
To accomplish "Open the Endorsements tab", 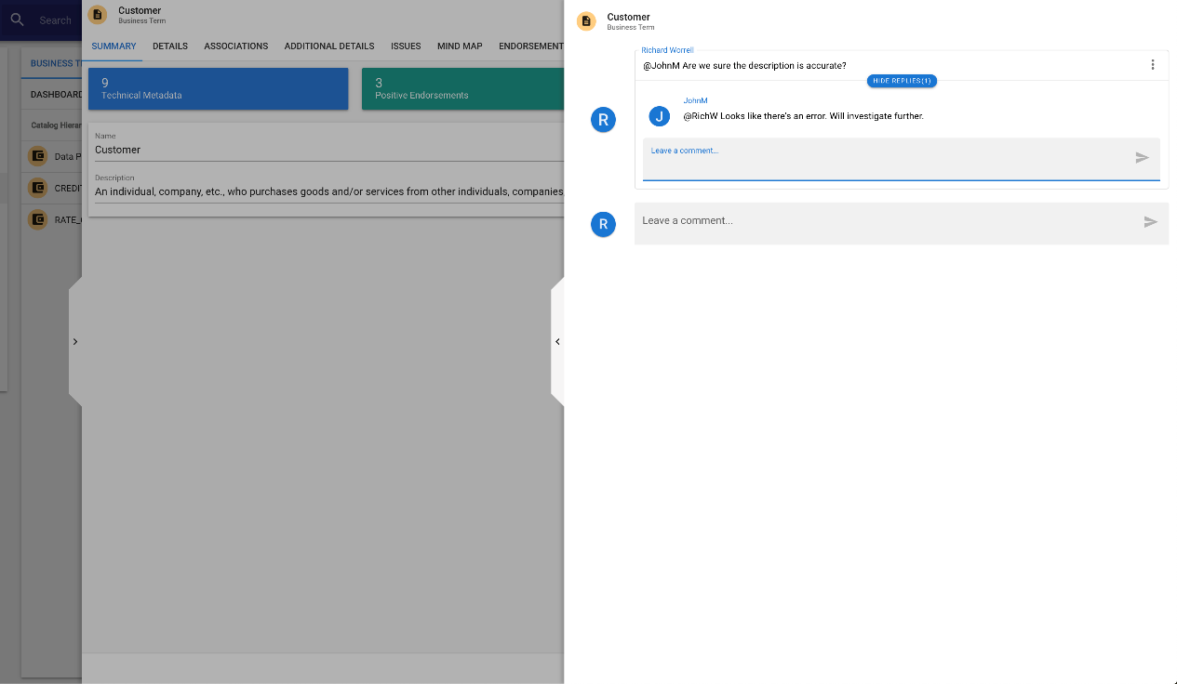I will [x=529, y=46].
